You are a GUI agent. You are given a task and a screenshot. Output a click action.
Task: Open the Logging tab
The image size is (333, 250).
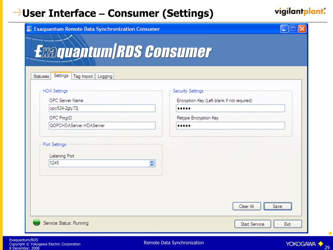coord(105,76)
